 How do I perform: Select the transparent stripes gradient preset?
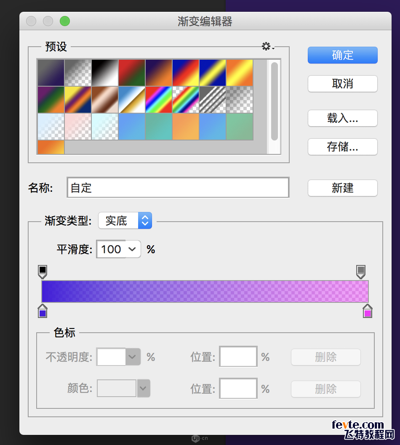click(213, 100)
